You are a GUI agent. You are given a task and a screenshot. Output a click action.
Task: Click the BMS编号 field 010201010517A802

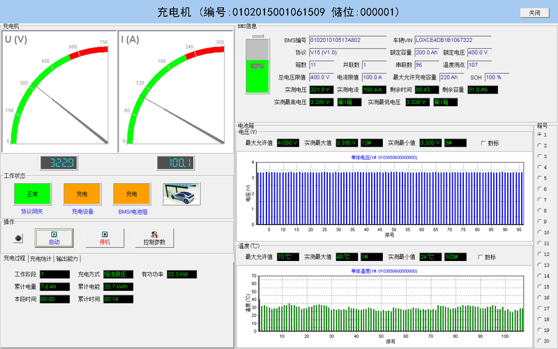[347, 40]
